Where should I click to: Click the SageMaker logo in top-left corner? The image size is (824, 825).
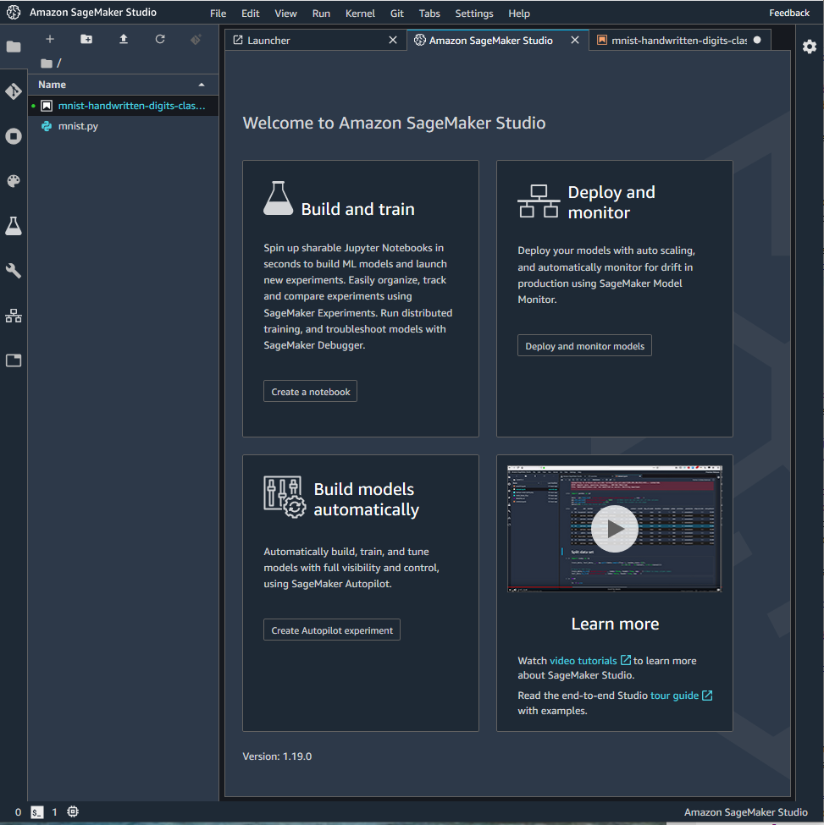point(14,12)
